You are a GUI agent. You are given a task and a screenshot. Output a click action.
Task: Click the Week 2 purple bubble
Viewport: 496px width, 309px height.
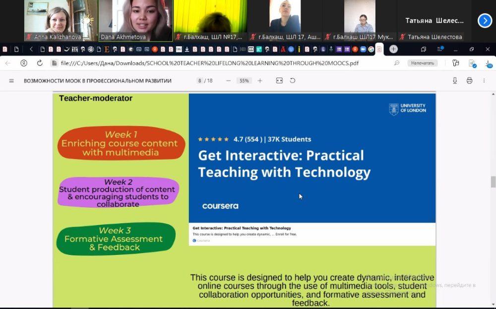(x=119, y=192)
